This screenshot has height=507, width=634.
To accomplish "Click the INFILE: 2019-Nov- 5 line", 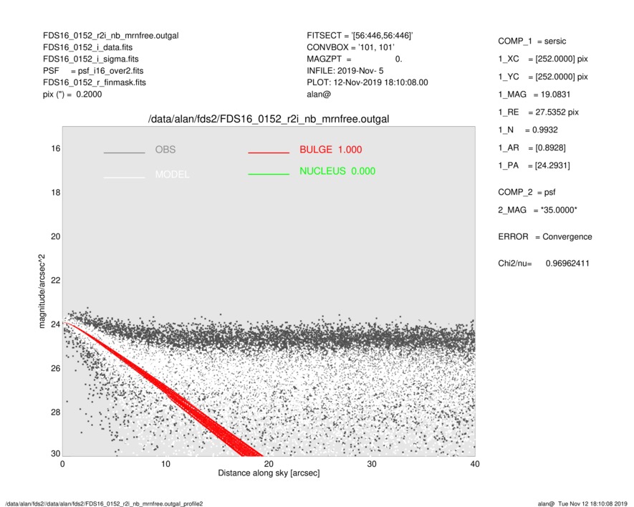I will pyautogui.click(x=345, y=71).
